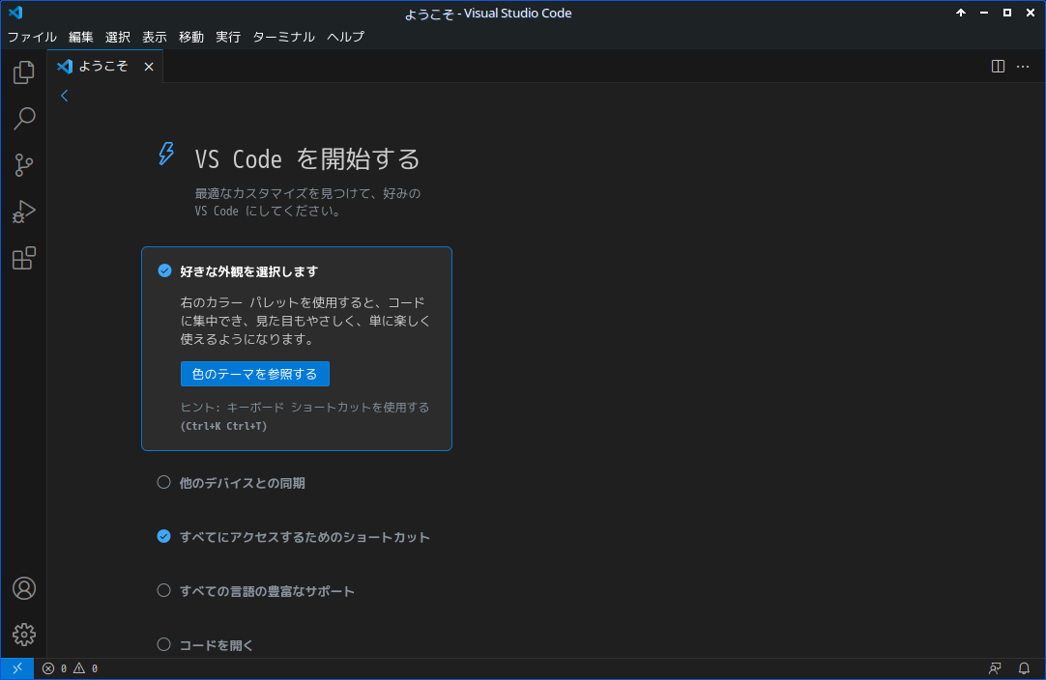Open the ターミナル menu
1046x680 pixels.
(283, 37)
